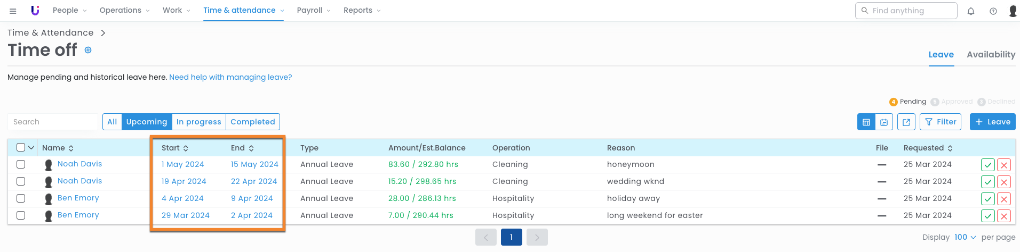Screen dimensions: 1020x252
Task: Open the 'Need help with managing leave?' link
Action: click(x=230, y=77)
